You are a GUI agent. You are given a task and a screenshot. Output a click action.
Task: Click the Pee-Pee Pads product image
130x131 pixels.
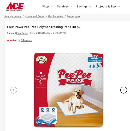69,90
